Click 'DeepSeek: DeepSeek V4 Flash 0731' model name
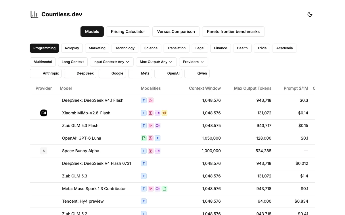The height and width of the screenshot is (215, 345). coord(97,163)
